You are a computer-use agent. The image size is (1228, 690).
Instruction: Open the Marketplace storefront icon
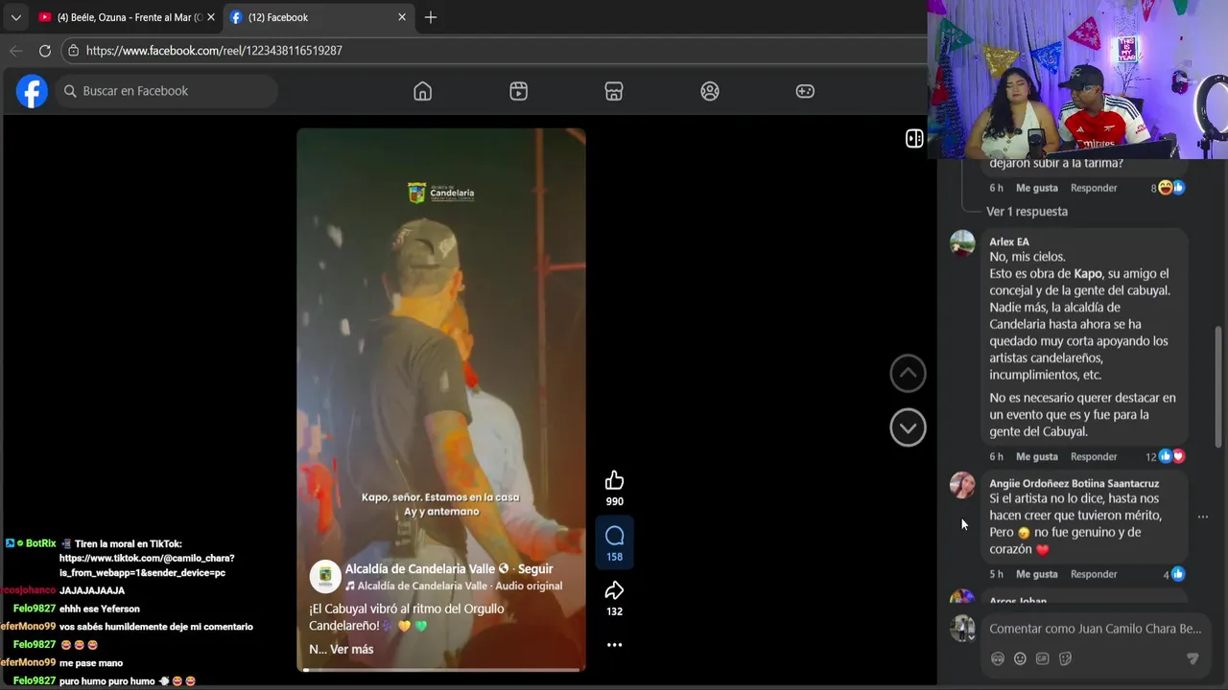tap(614, 91)
